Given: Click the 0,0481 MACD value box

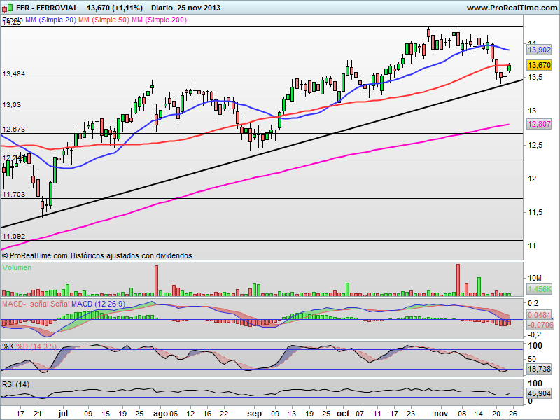Looking at the screenshot, I should pyautogui.click(x=539, y=315).
